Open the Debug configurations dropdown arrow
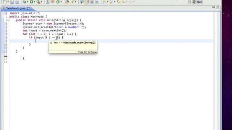 (28, 2)
